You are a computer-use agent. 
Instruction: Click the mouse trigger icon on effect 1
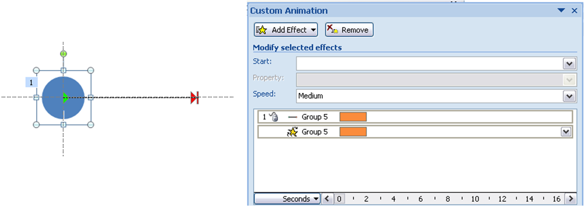(274, 117)
